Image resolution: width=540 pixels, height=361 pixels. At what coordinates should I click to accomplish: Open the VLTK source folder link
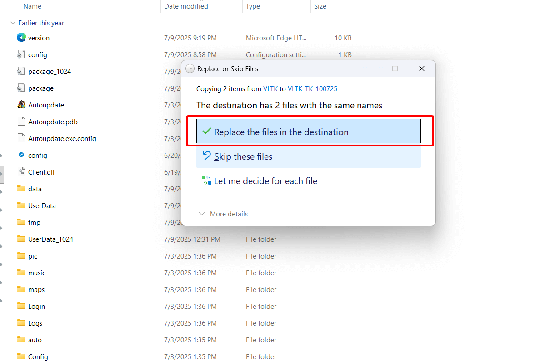point(270,89)
